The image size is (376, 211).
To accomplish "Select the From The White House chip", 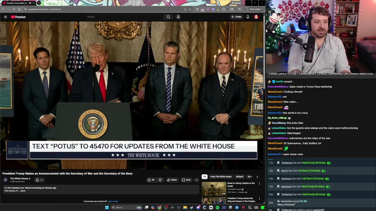I will click(x=221, y=177).
